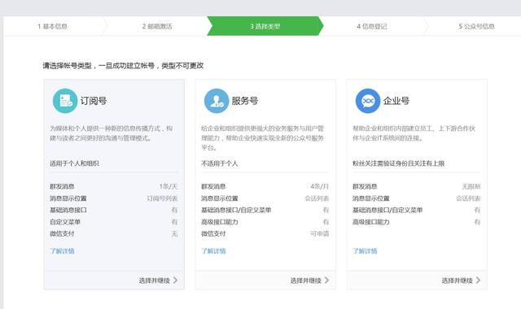Open 了解详情 link in 订阅号 card

(x=62, y=251)
